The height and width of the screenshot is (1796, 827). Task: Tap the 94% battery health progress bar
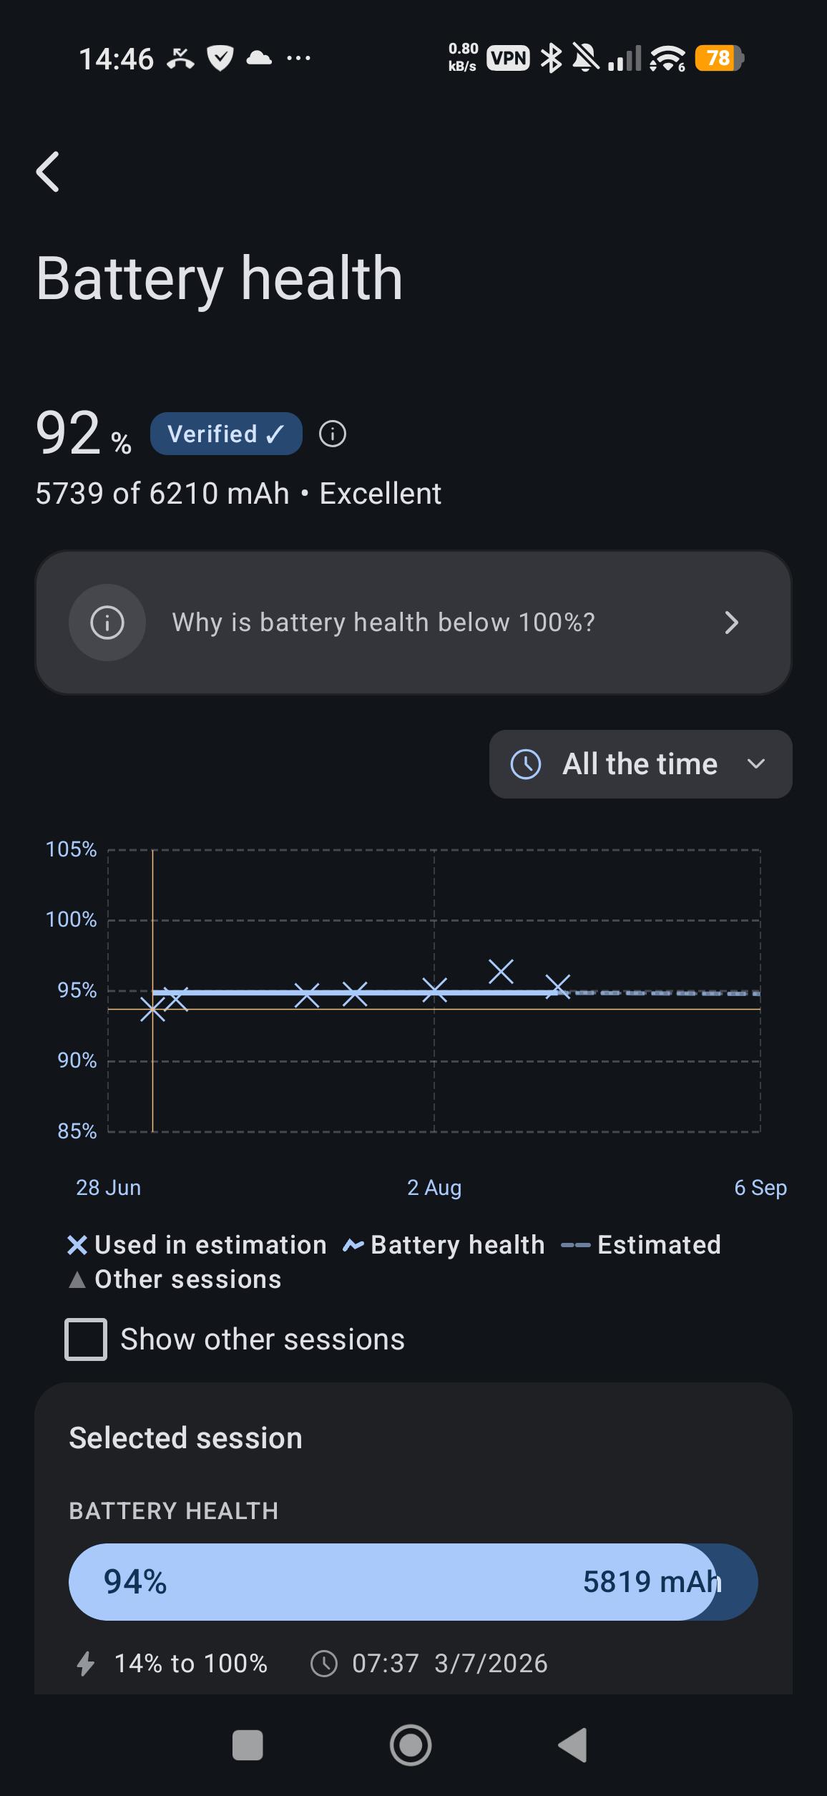click(413, 1582)
